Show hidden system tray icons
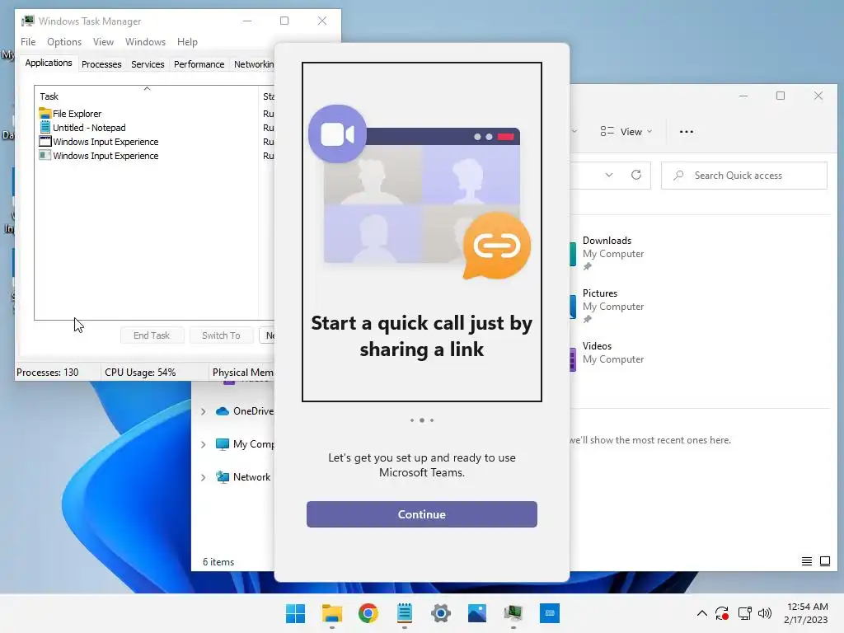844x633 pixels. tap(702, 613)
